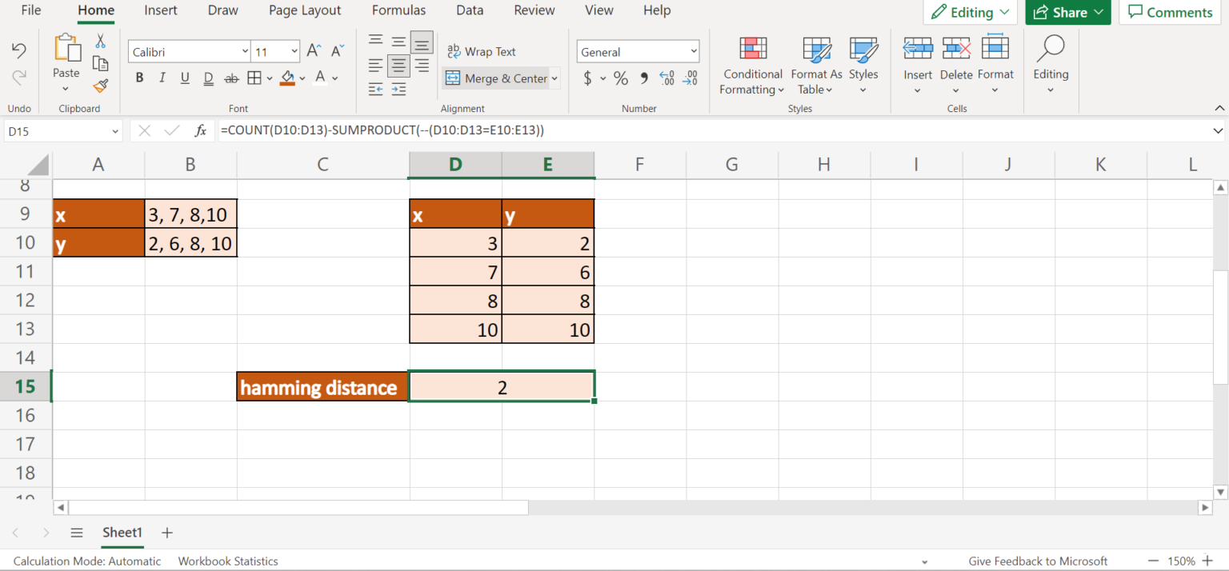Click the Insert Cells icon
This screenshot has width=1229, height=571.
917,50
